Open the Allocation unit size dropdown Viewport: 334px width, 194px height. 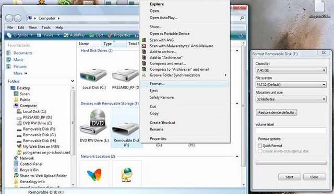[291, 99]
